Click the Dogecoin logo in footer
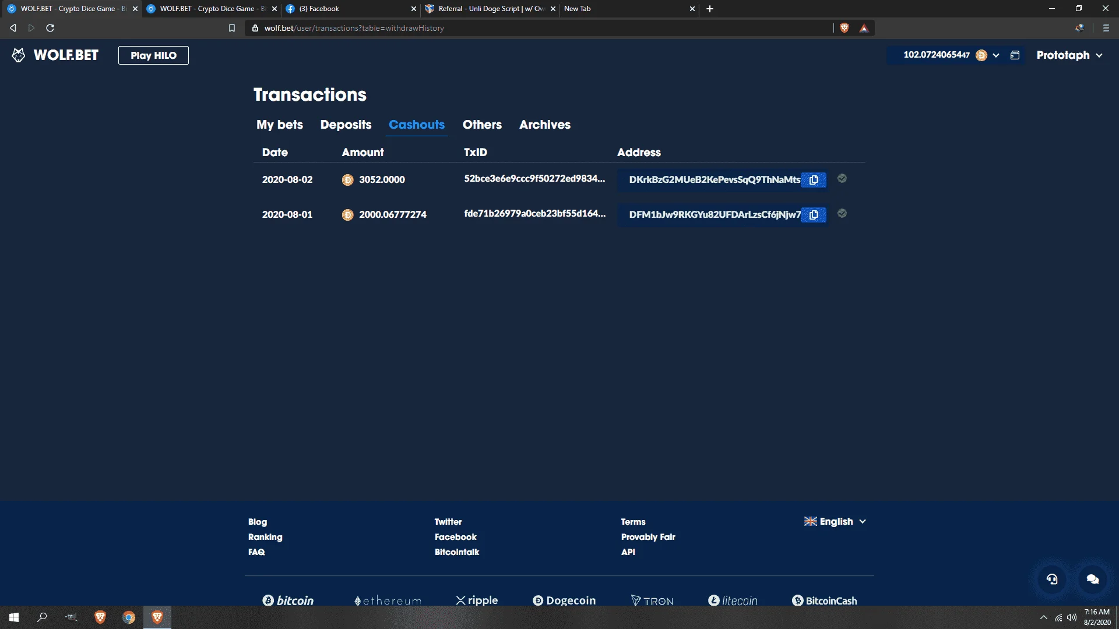 tap(564, 600)
